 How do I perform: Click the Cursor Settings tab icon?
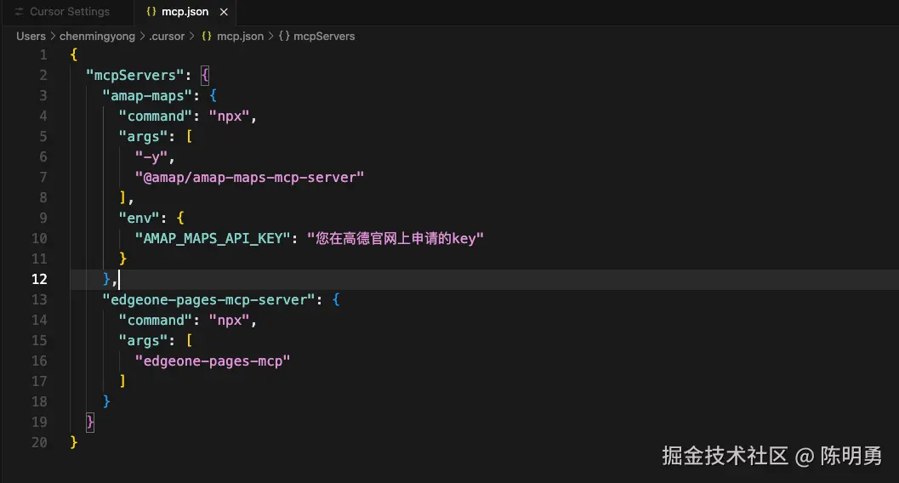[20, 11]
